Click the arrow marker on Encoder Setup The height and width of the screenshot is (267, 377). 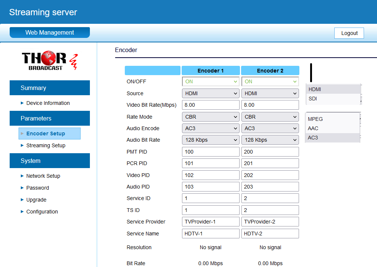click(x=23, y=133)
